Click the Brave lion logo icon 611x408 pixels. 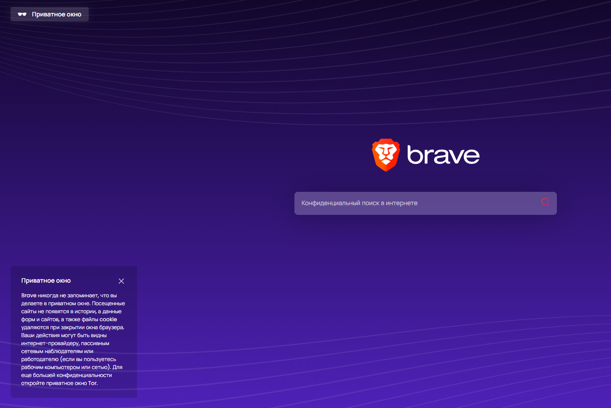pyautogui.click(x=386, y=155)
